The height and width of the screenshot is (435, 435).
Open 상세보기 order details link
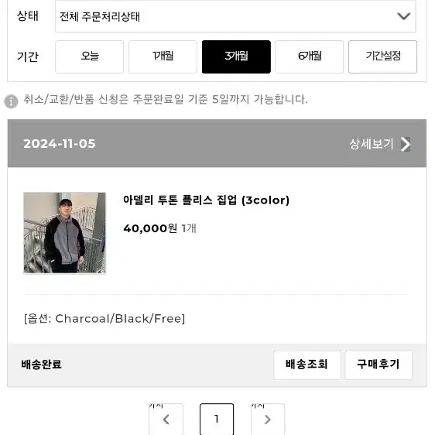[372, 144]
